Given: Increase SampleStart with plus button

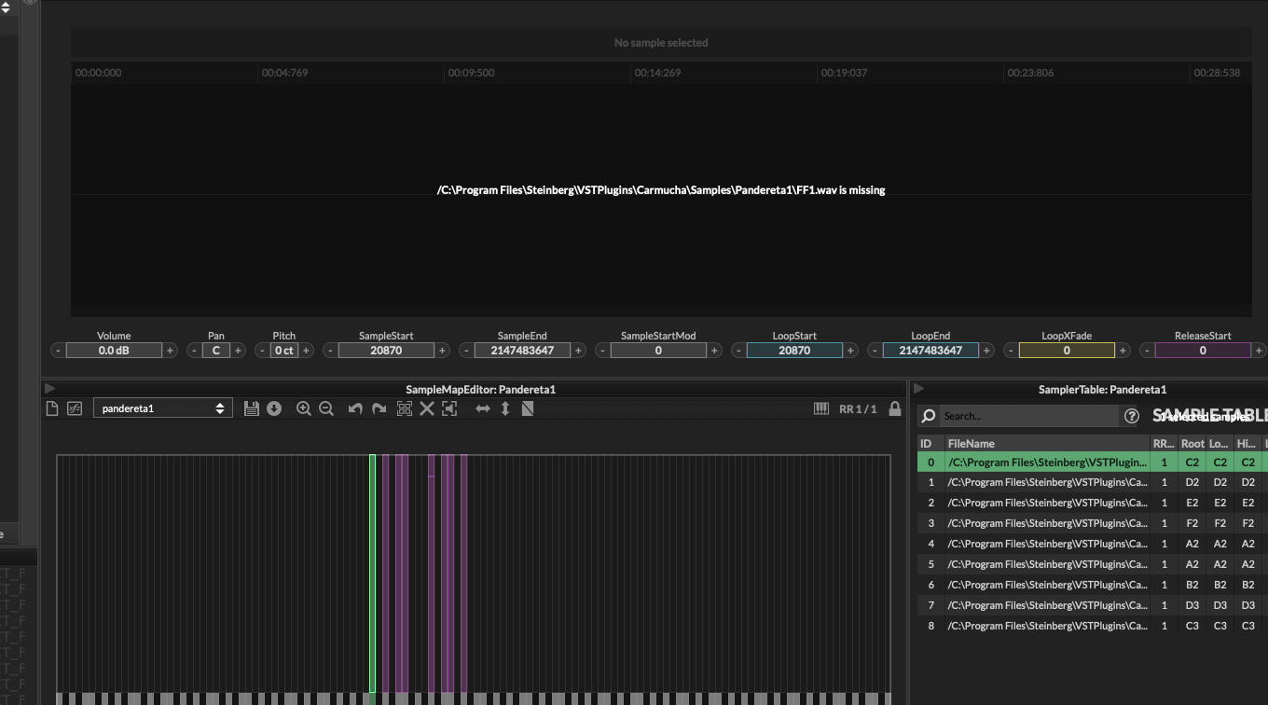Looking at the screenshot, I should pyautogui.click(x=442, y=351).
